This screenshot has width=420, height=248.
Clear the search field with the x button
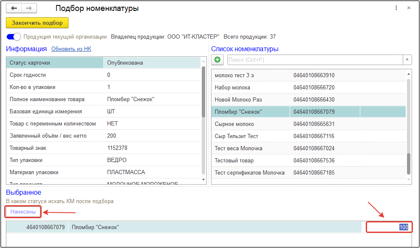point(407,60)
